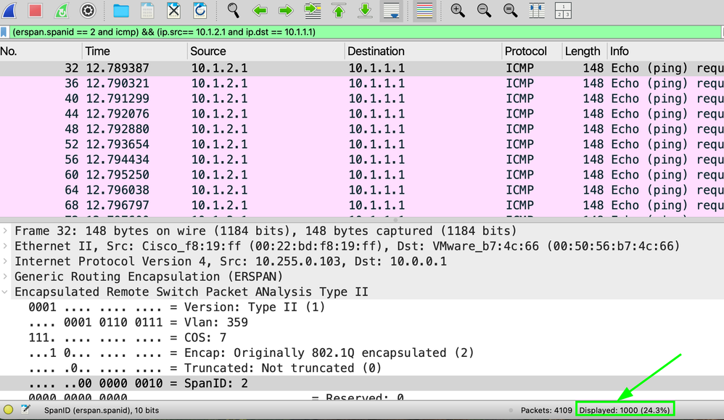Click Go to specified packet icon
The height and width of the screenshot is (420, 724).
point(313,10)
